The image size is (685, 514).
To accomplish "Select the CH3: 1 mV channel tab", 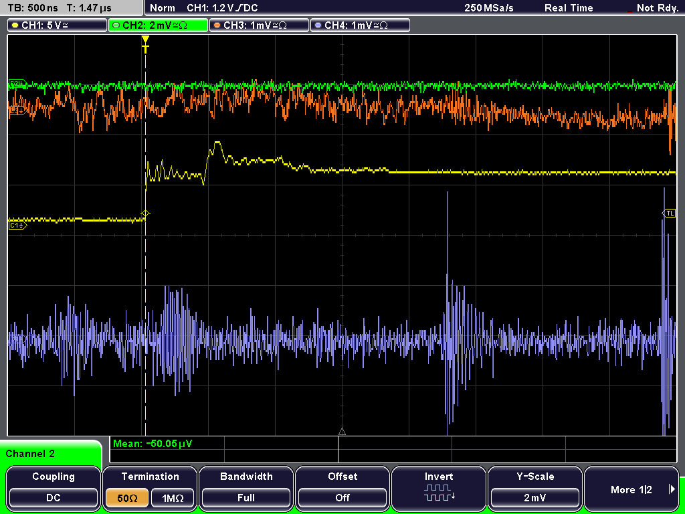I will click(259, 25).
